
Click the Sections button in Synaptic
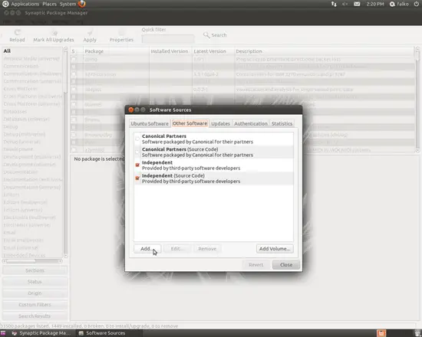pyautogui.click(x=35, y=270)
